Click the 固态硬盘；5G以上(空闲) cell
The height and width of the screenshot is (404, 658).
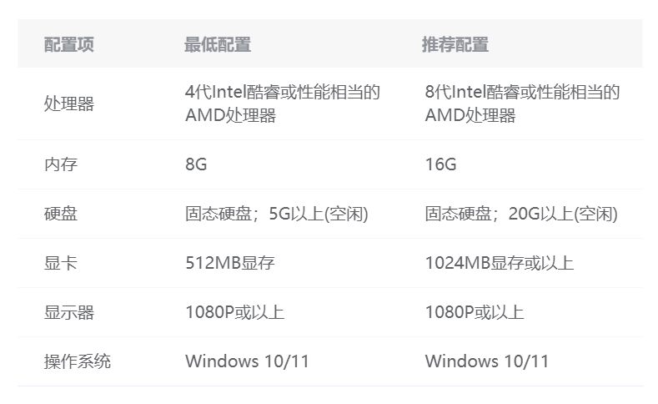[276, 214]
